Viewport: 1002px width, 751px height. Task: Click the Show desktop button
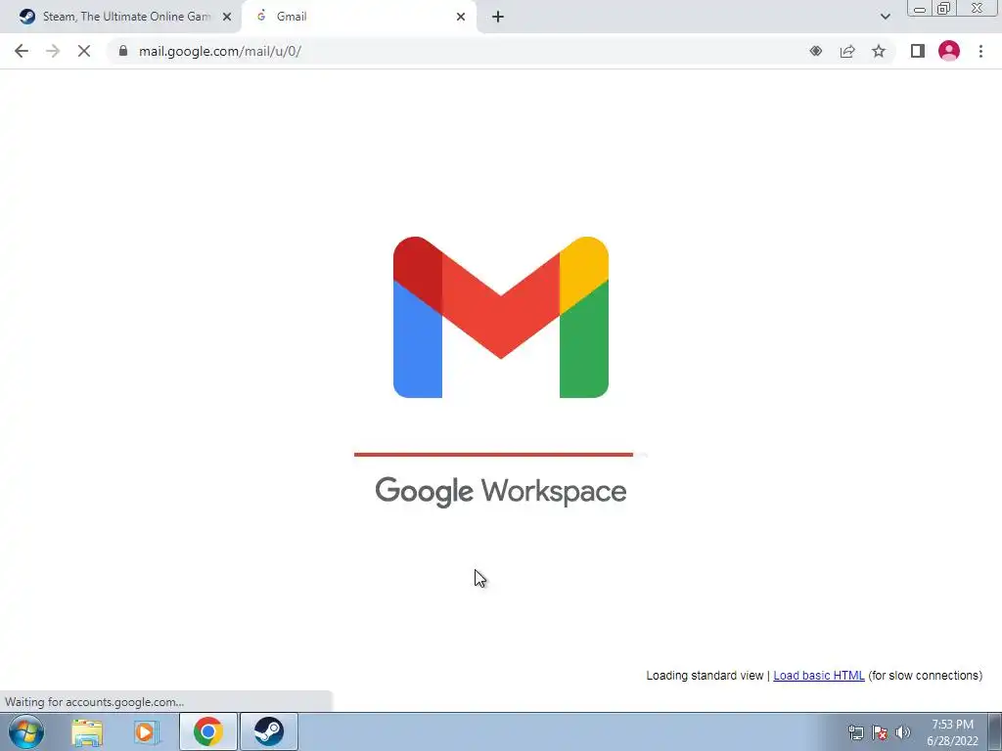pos(995,731)
